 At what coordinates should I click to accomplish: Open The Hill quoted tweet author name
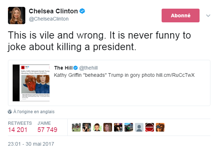coord(63,68)
